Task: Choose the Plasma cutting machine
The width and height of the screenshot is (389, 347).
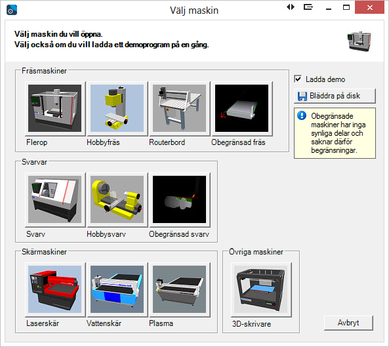Action: tap(179, 289)
